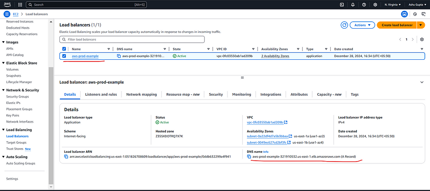Click the 2 Availability Zones cell
Viewport: 430px width, 191px height.
[x=275, y=56]
